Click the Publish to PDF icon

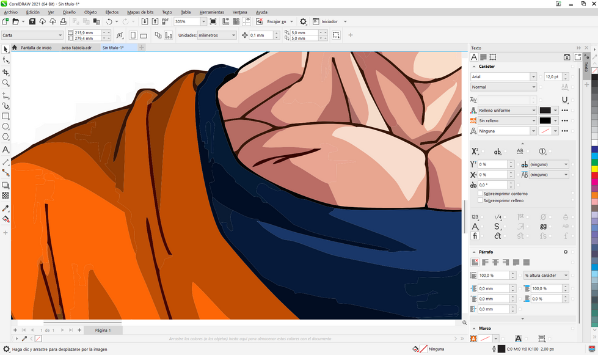click(x=165, y=22)
